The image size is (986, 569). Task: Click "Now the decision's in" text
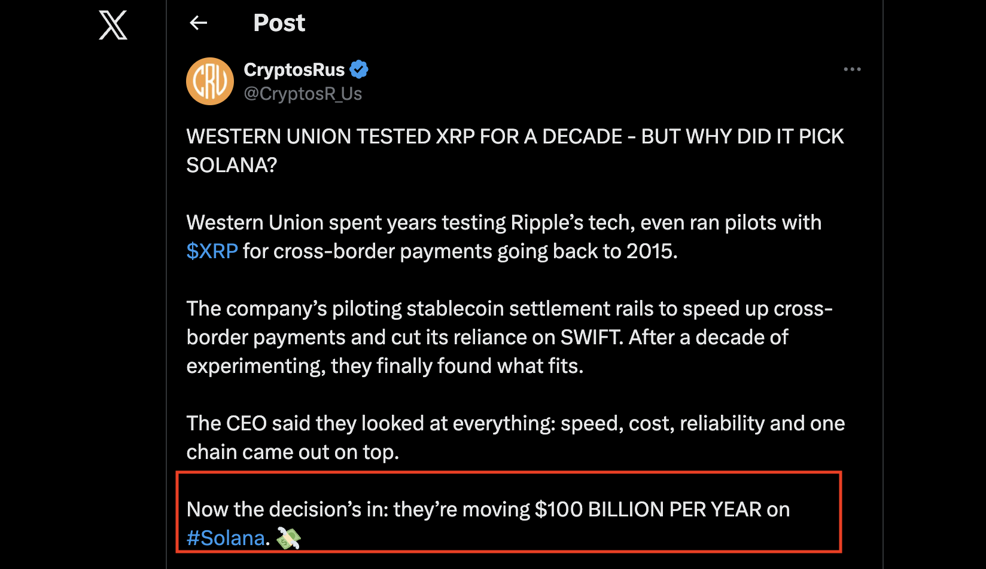[x=287, y=510]
